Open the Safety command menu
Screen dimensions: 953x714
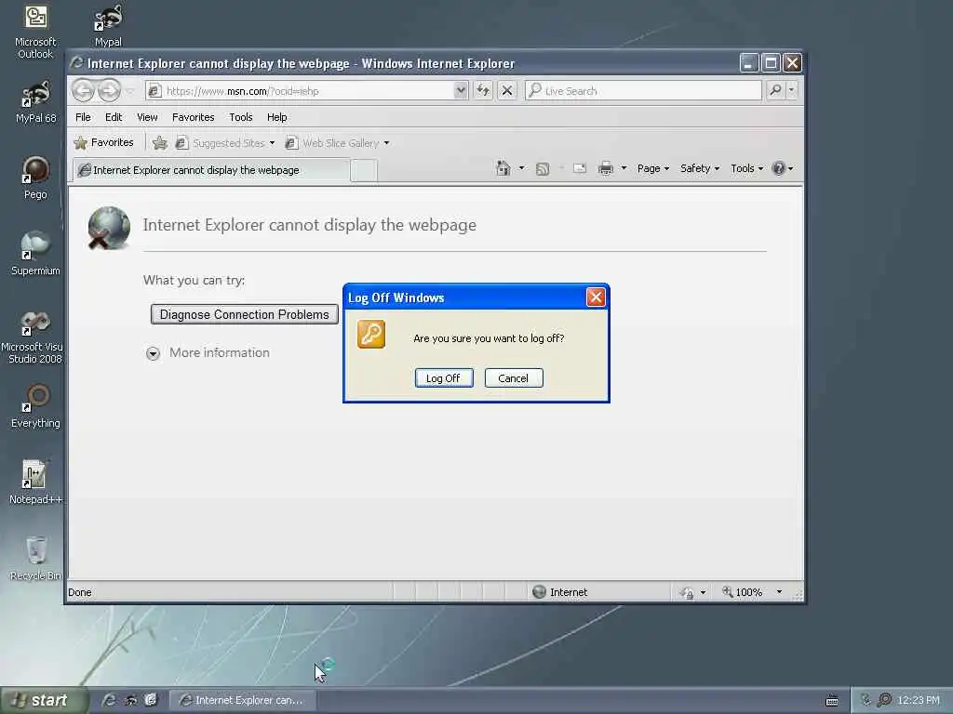[700, 168]
